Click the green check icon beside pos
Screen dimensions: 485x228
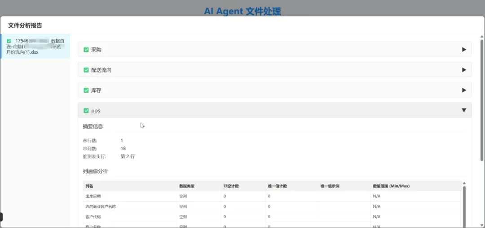(86, 111)
